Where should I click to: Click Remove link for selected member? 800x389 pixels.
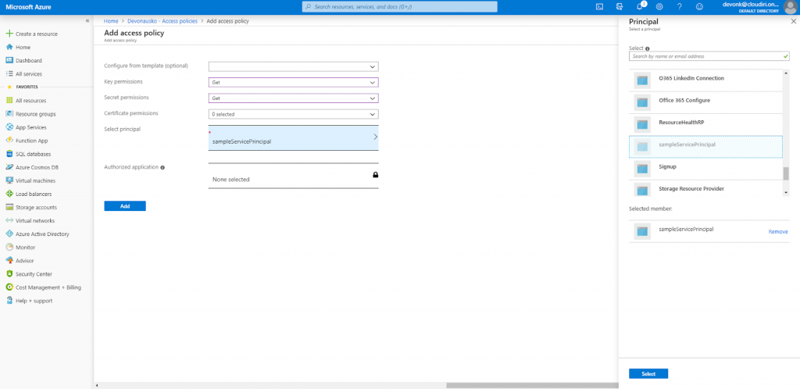coord(778,231)
